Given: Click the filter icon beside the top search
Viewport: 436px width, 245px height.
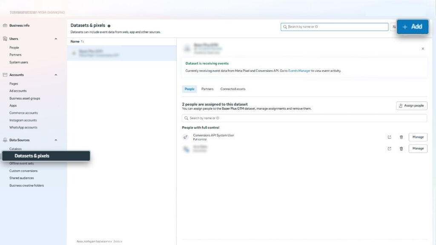Looking at the screenshot, I should (394, 27).
